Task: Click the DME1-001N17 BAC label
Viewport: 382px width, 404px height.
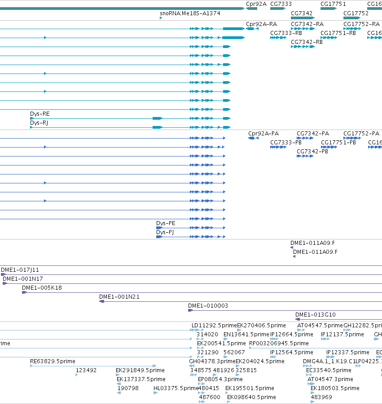Action: coord(23,279)
